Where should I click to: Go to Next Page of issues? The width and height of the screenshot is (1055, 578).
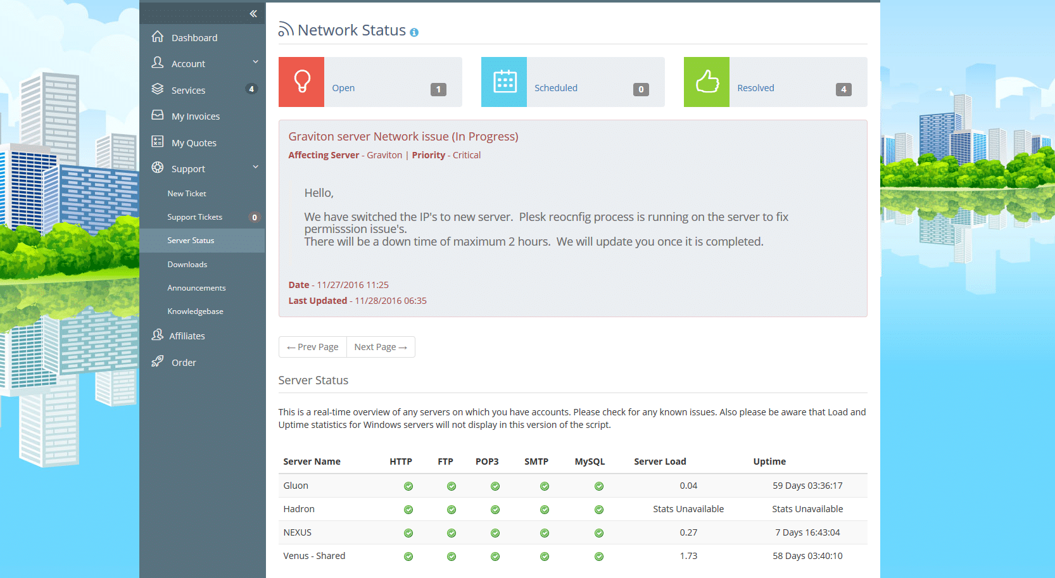tap(381, 347)
